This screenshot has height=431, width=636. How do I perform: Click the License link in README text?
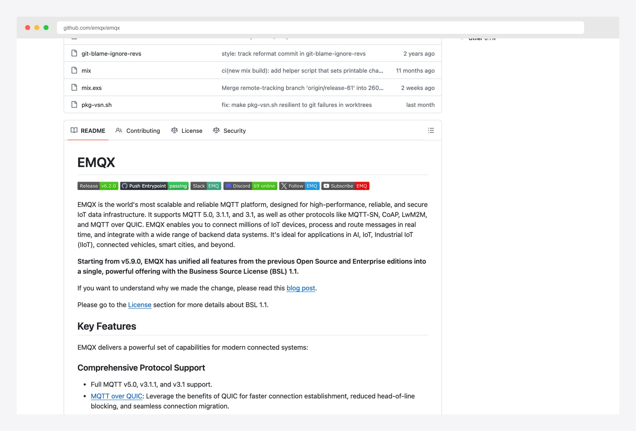coord(140,305)
